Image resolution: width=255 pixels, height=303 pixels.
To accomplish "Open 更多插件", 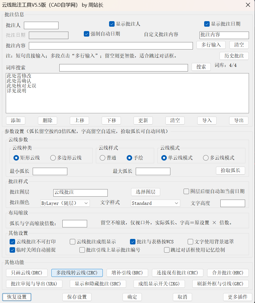I will [x=238, y=297].
